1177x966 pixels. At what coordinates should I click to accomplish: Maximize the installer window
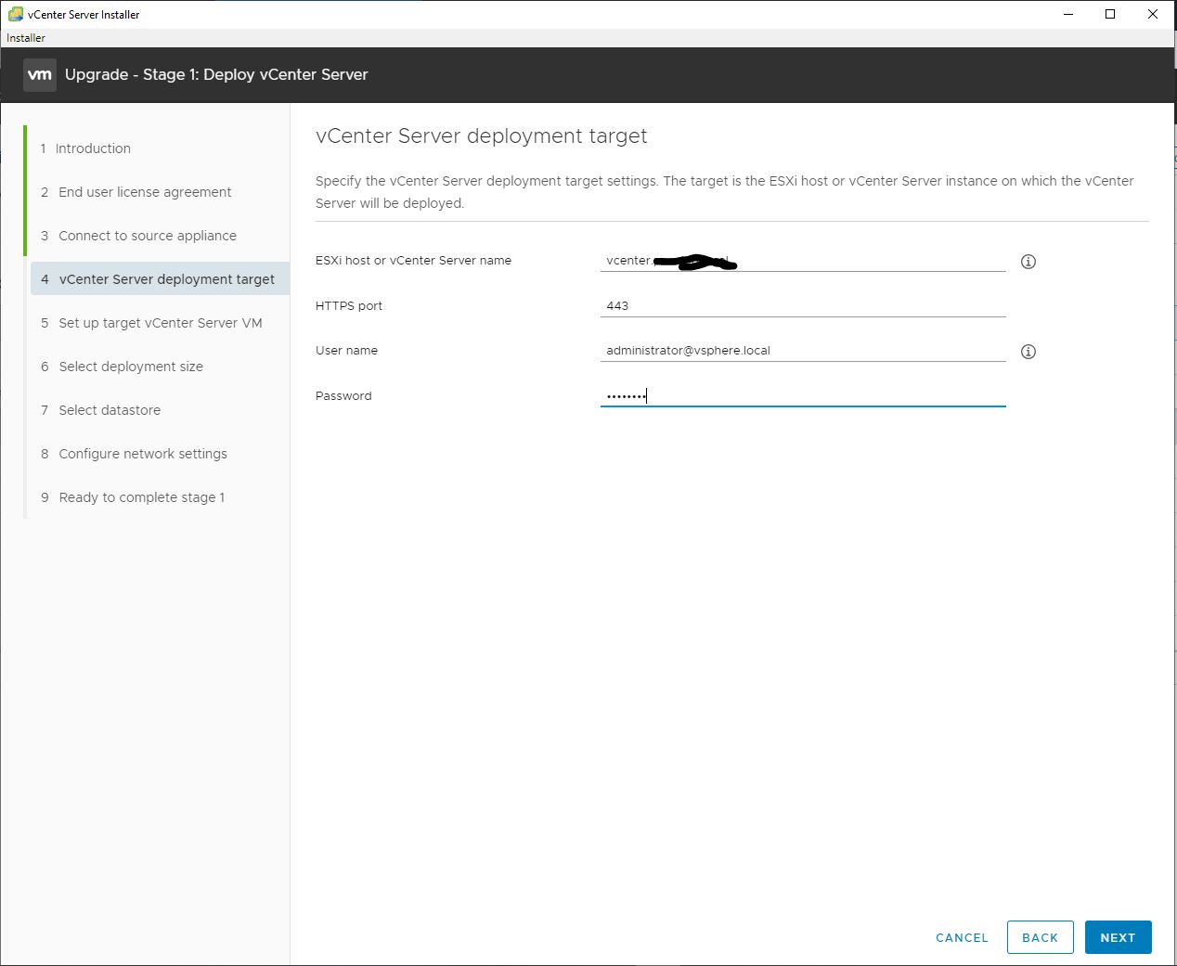tap(1110, 14)
